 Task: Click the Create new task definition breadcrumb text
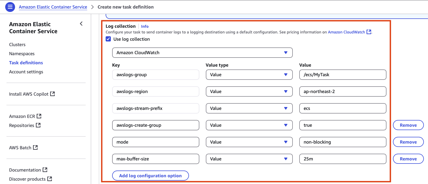(x=126, y=7)
